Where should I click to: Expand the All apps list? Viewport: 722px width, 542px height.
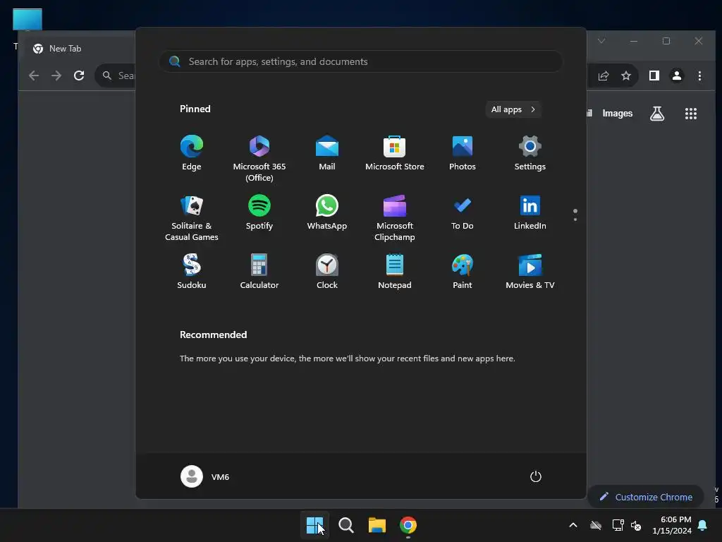[513, 109]
